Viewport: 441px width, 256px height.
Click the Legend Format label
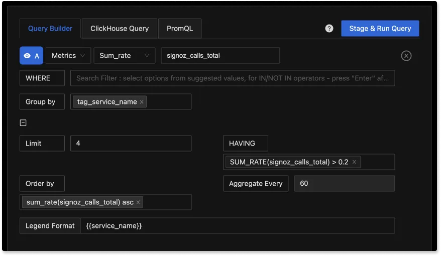tap(50, 226)
